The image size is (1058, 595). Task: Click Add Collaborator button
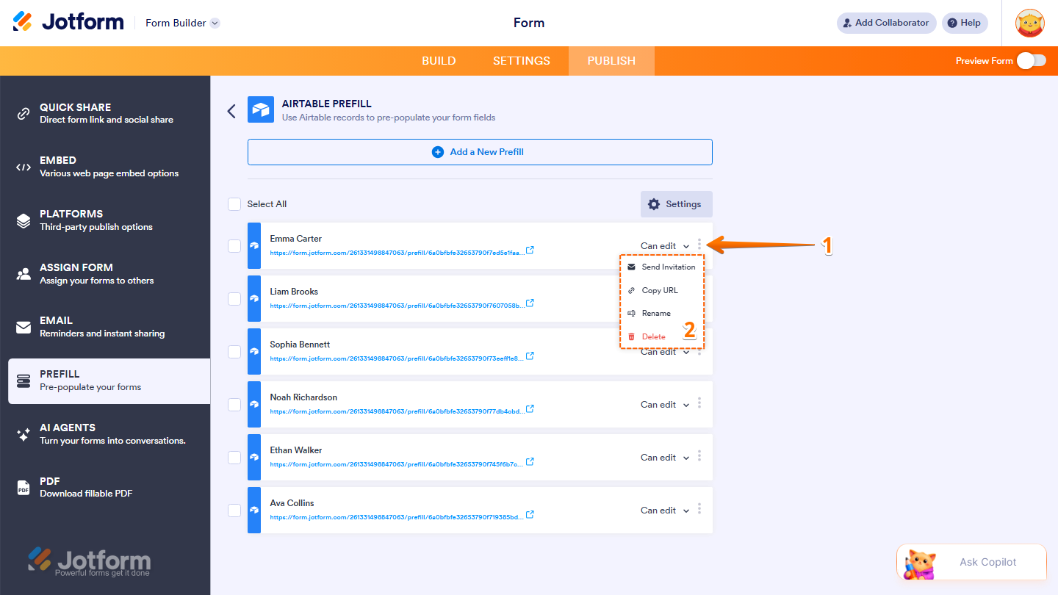886,23
